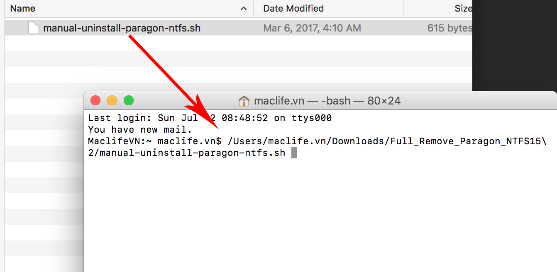Zoom Terminal with the green button
The width and height of the screenshot is (557, 272).
pos(129,100)
